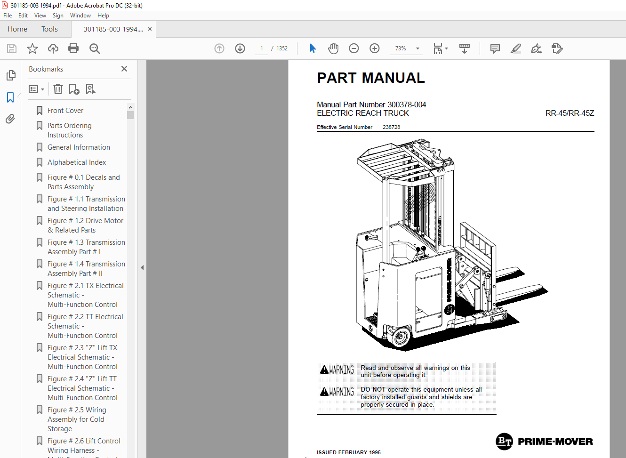
Task: Zoom in with the plus button
Action: click(375, 48)
